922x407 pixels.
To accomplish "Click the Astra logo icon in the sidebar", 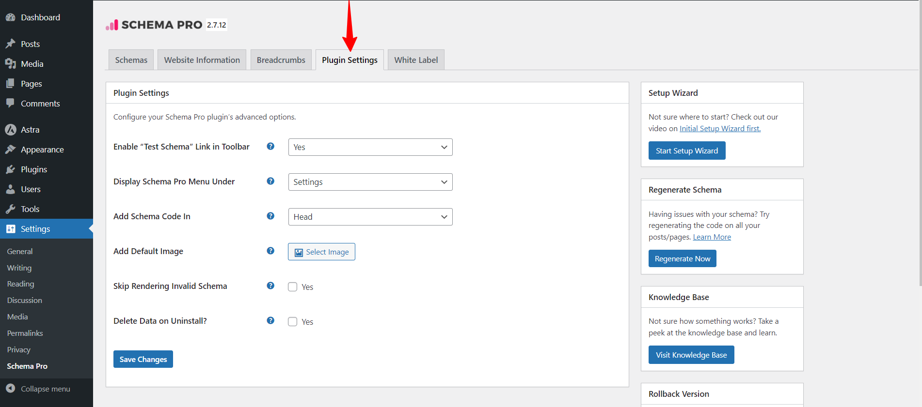I will coord(10,130).
